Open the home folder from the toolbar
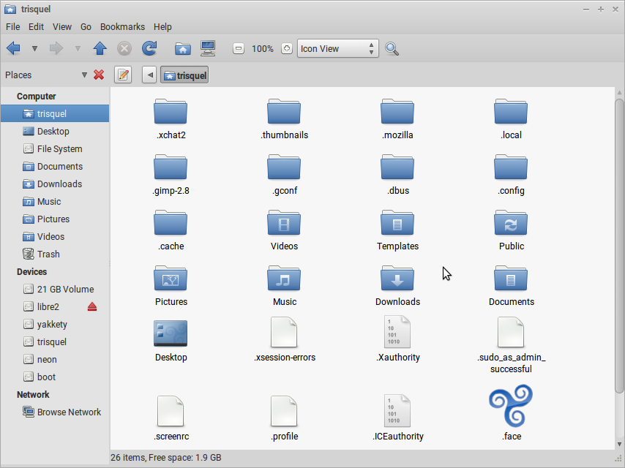Screen dimensions: 625x468 click(x=181, y=48)
